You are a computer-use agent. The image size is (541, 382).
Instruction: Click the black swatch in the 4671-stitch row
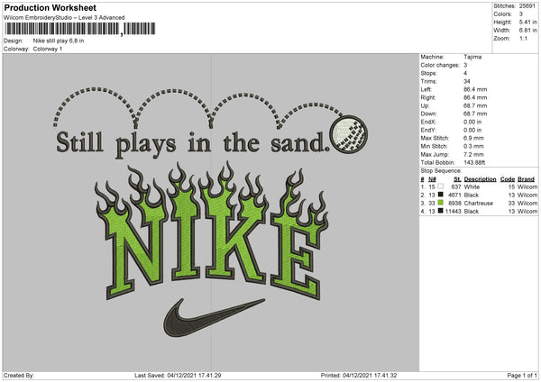[440, 195]
